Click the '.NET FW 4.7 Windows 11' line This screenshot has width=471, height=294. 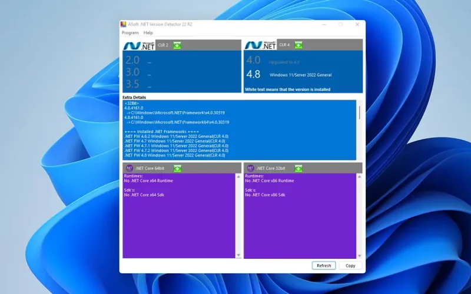pyautogui.click(x=174, y=141)
